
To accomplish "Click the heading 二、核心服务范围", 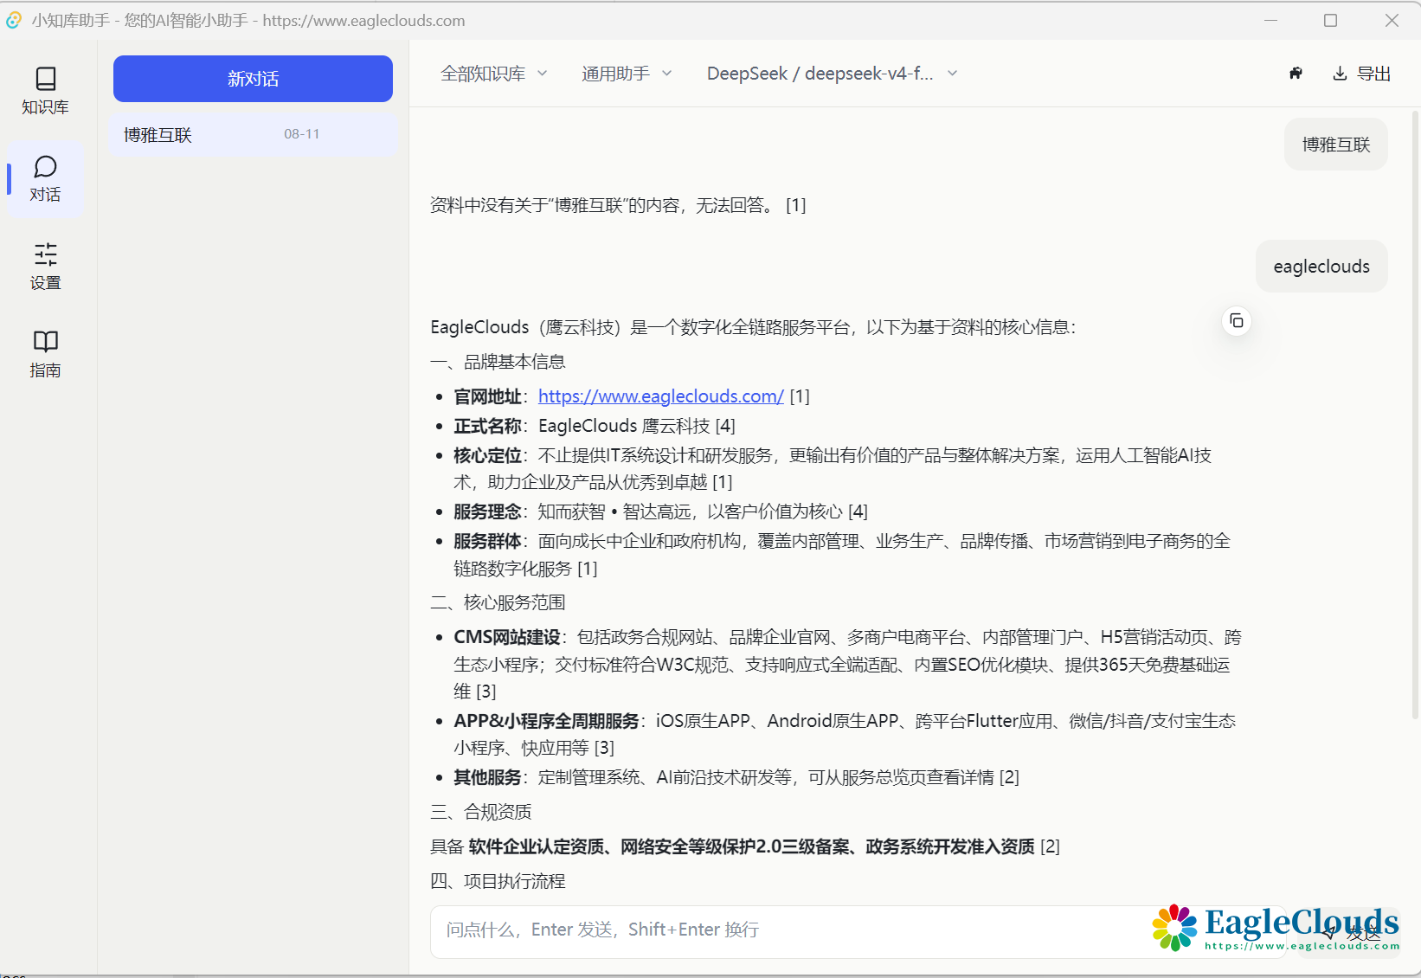I will click(x=498, y=602).
